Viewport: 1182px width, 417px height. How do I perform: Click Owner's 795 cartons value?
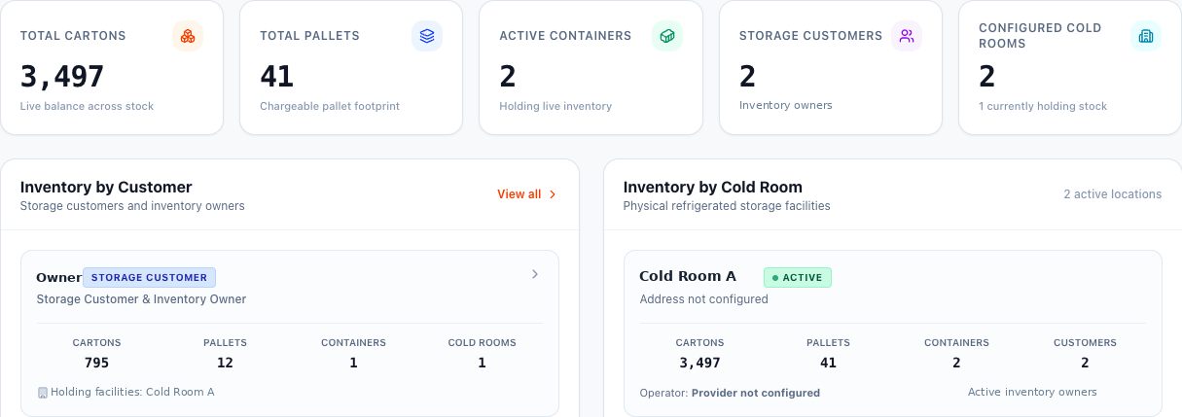(96, 363)
